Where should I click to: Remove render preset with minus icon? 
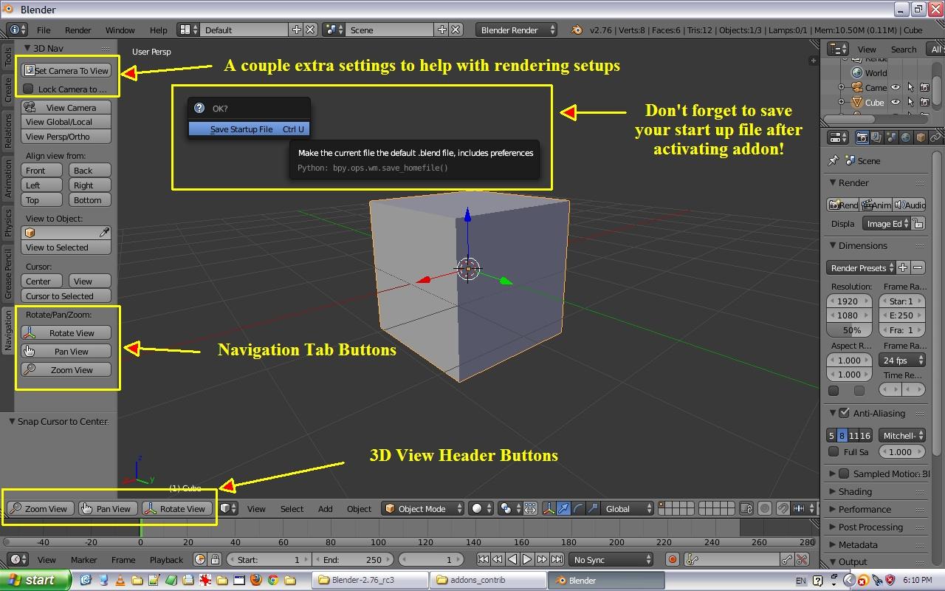pos(918,267)
